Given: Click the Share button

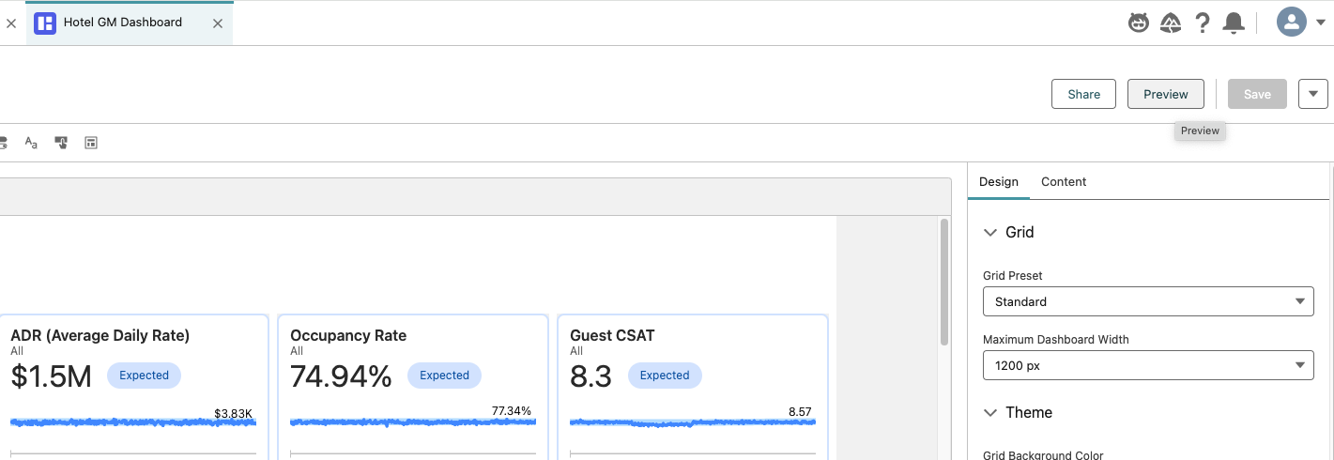Looking at the screenshot, I should [1083, 94].
